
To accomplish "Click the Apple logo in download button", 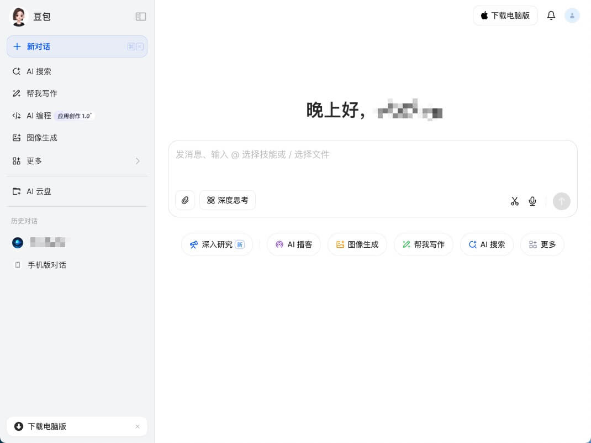I will click(x=484, y=15).
